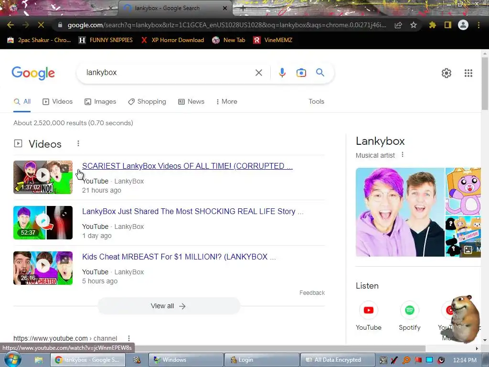489x367 pixels.
Task: Click the horizontal scrollbar right arrow
Action: (x=477, y=348)
